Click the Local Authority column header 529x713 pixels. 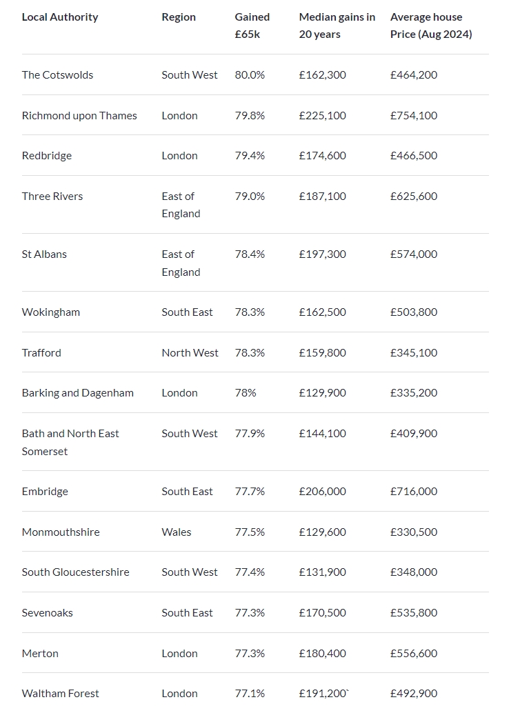(60, 17)
